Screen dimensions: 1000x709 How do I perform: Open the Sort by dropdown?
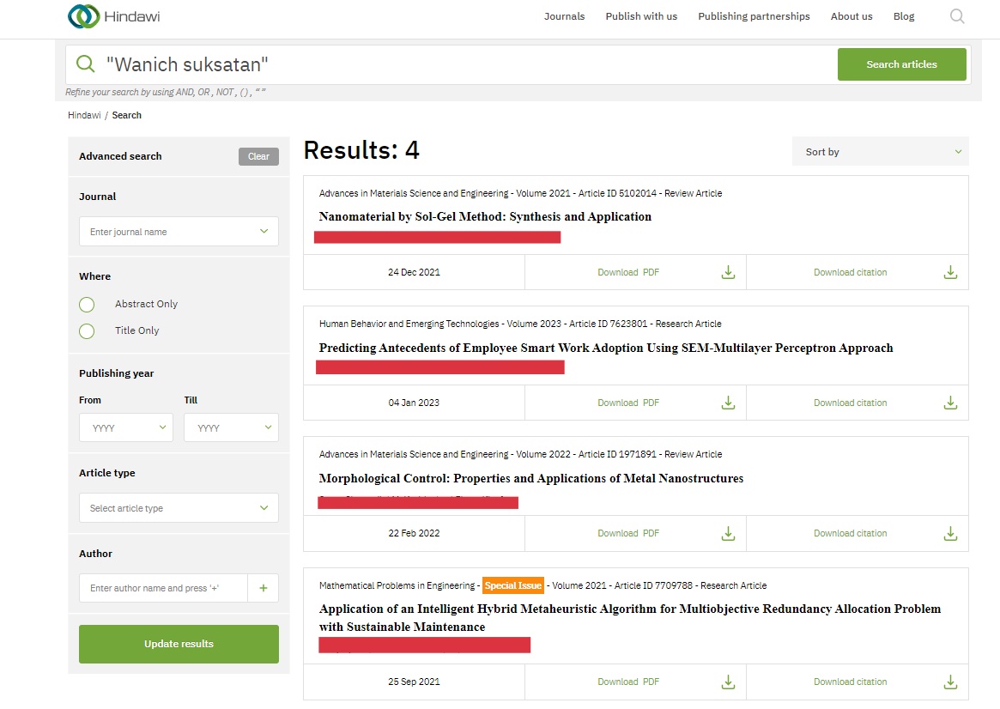(880, 152)
